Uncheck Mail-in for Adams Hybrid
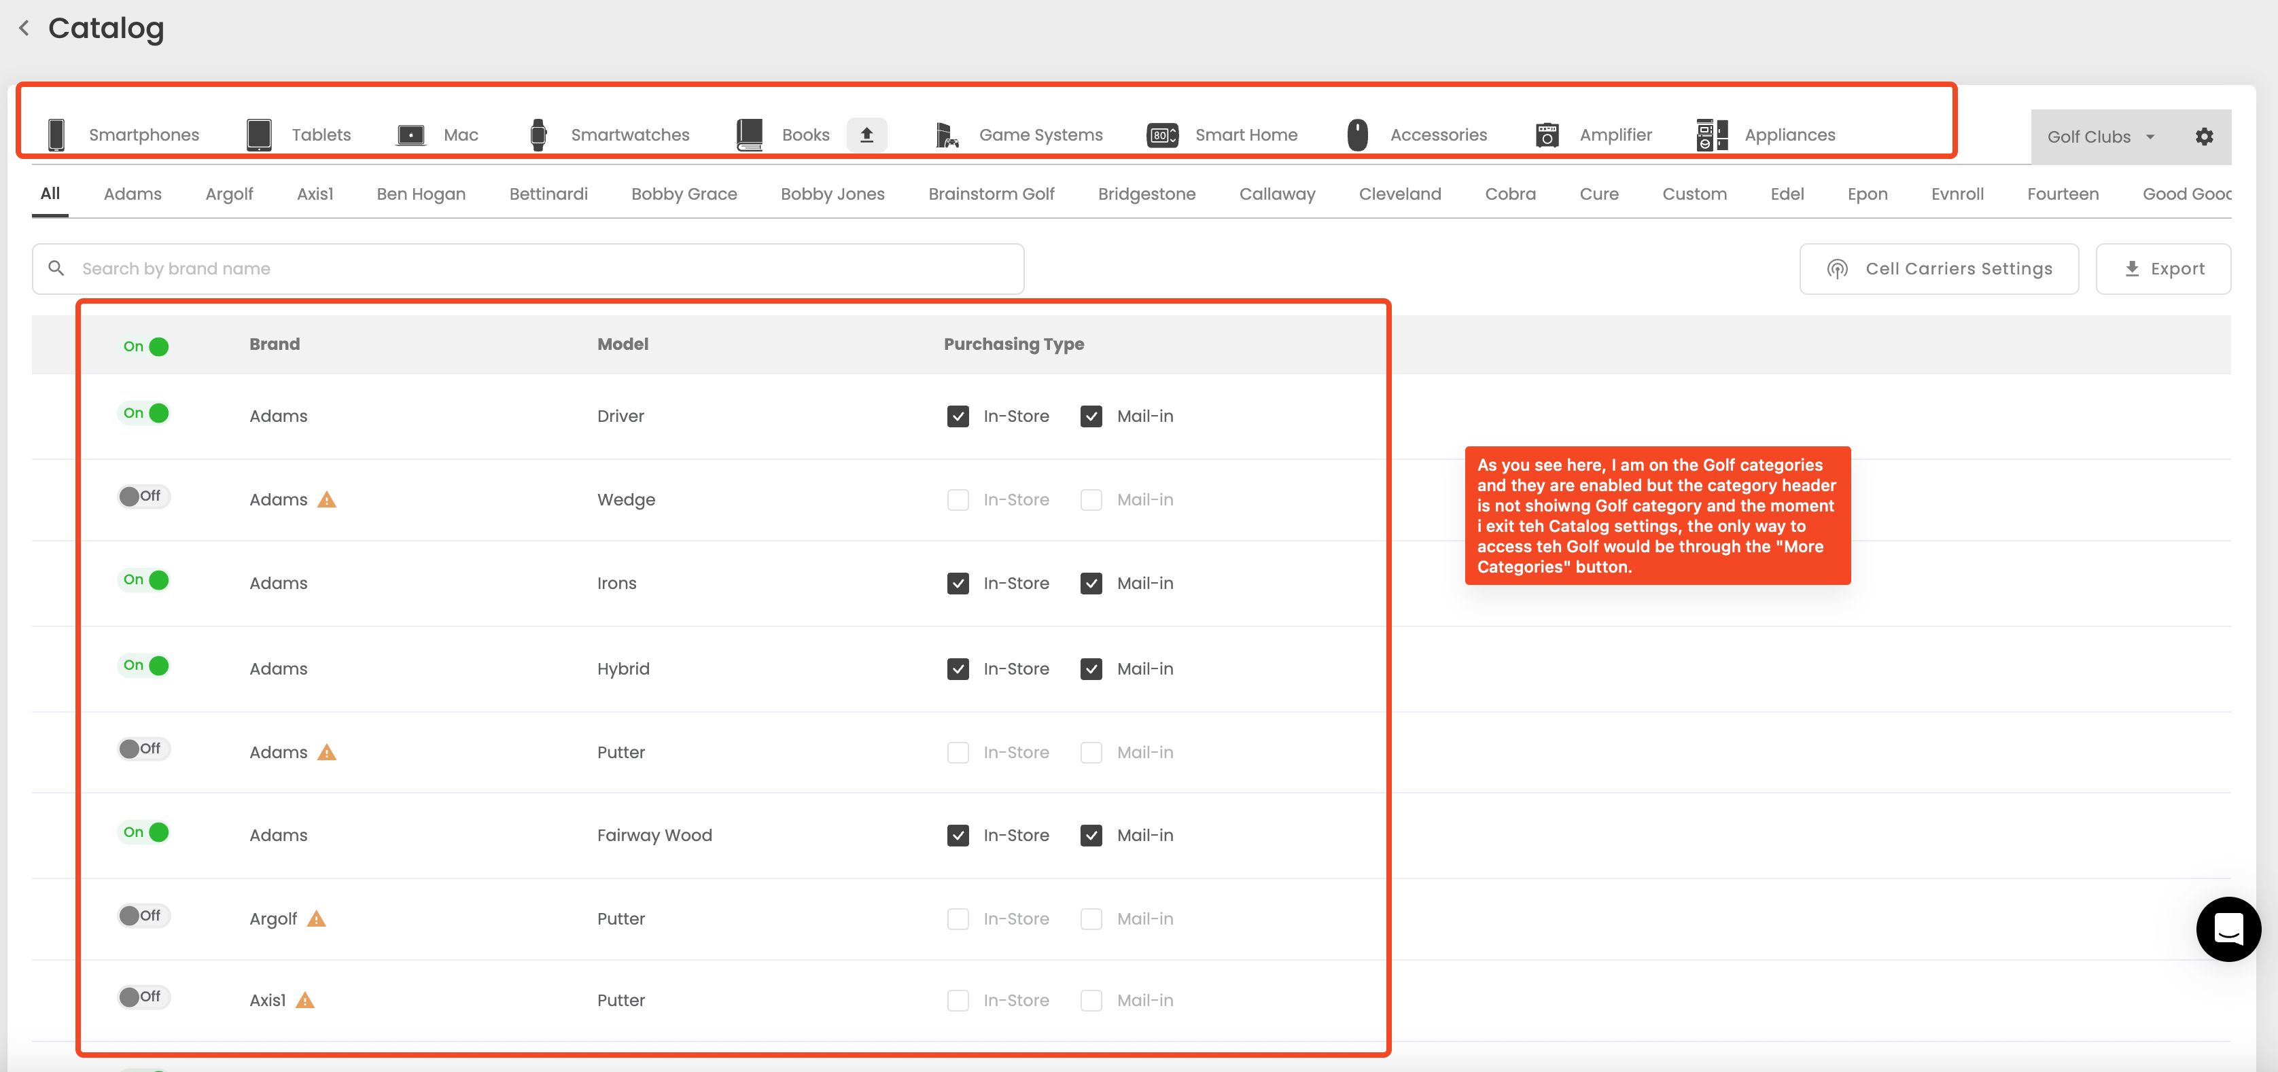Image resolution: width=2278 pixels, height=1072 pixels. [1091, 669]
